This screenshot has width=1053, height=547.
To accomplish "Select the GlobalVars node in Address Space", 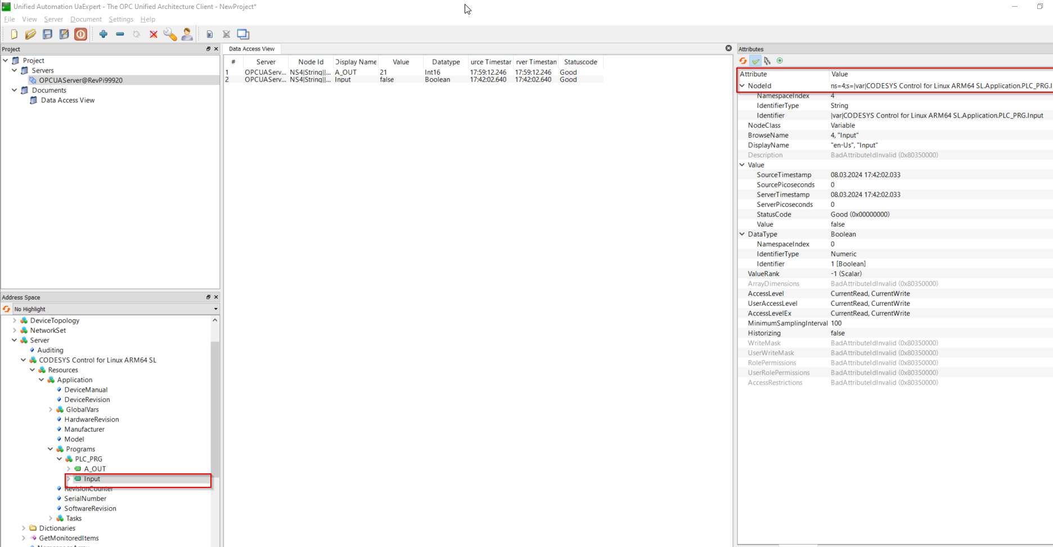I will coord(83,409).
